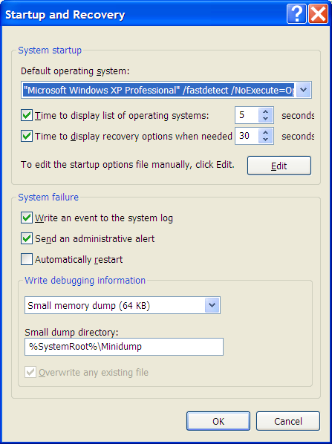Close the Startup and Recovery dialog
This screenshot has width=332, height=444.
[319, 14]
